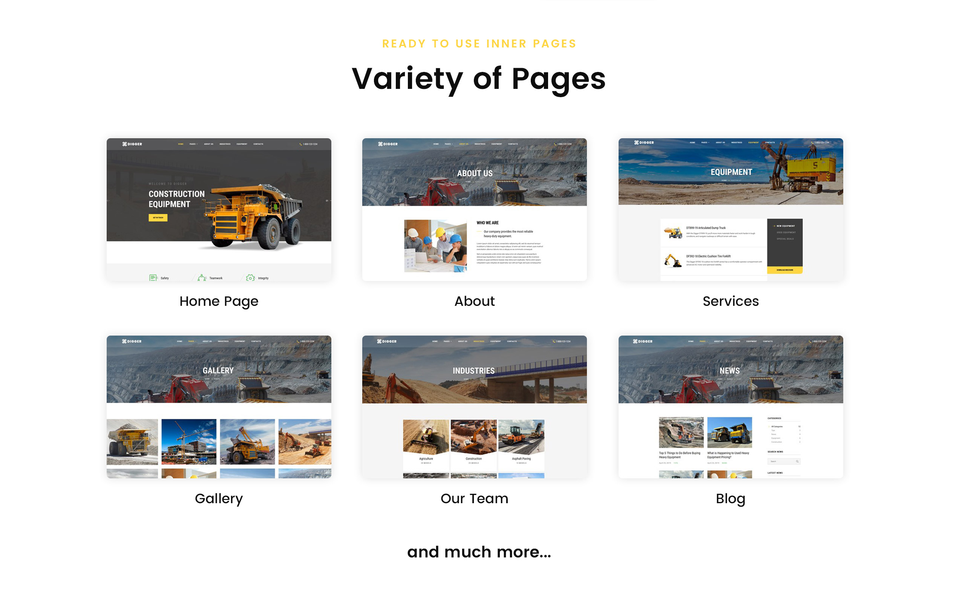The height and width of the screenshot is (606, 965).
Task: Select the Tips category in the Blog sidebar
Action: tap(774, 430)
